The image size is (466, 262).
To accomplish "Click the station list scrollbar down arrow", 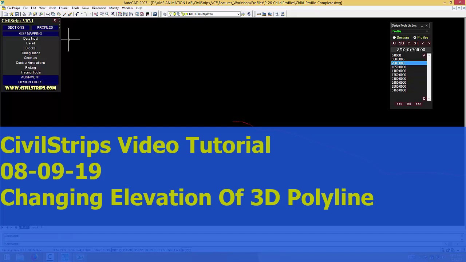I will [429, 99].
